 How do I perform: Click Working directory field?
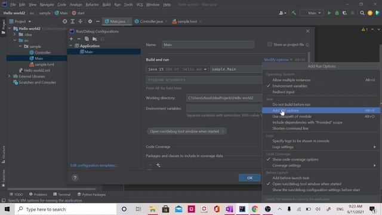point(224,98)
